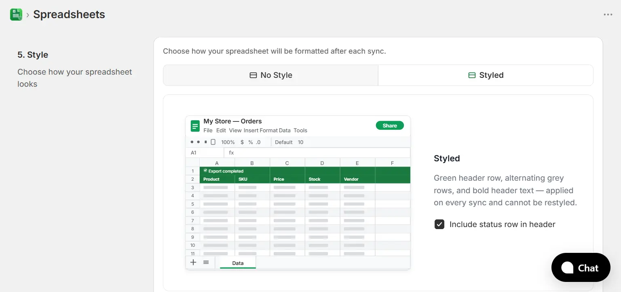Click the 100% zoom value in preview
The height and width of the screenshot is (292, 621).
point(228,142)
